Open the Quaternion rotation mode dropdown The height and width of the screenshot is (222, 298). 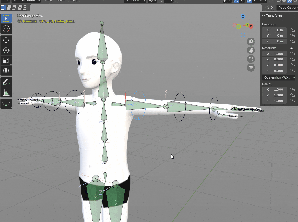[x=279, y=77]
